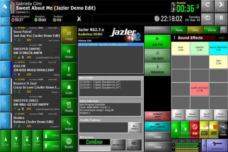The image size is (228, 152).
Task: Switch to the Playlists tab
Action: (179, 30)
